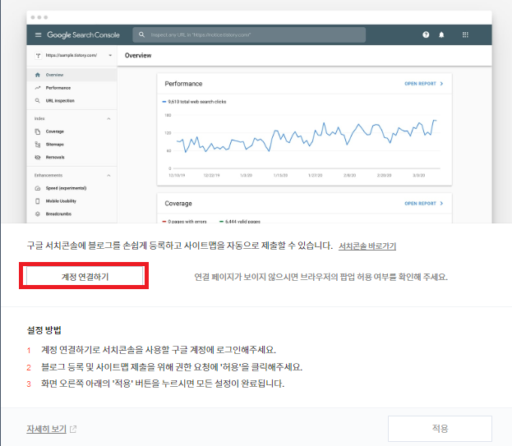The width and height of the screenshot is (512, 446).
Task: Click chevron next to Performance OPEN REPORT
Action: coord(441,84)
